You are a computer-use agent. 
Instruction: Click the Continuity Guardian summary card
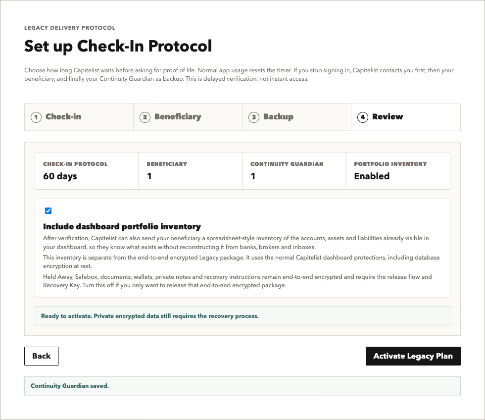(x=294, y=171)
